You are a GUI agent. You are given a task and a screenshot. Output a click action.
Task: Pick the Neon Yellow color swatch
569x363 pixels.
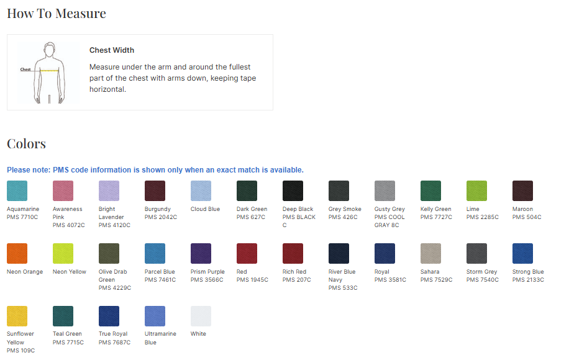point(63,254)
